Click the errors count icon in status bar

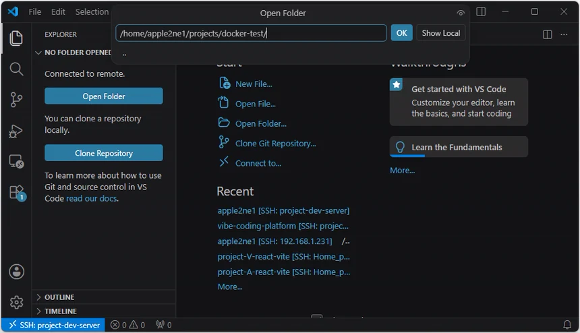coord(115,325)
